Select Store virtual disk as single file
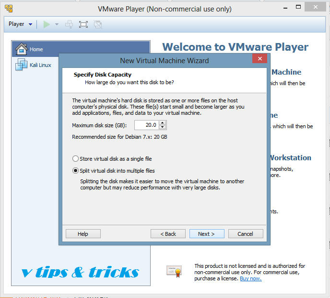 (112, 159)
